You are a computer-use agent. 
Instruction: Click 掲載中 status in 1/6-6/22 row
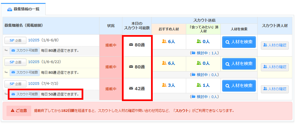point(111,67)
